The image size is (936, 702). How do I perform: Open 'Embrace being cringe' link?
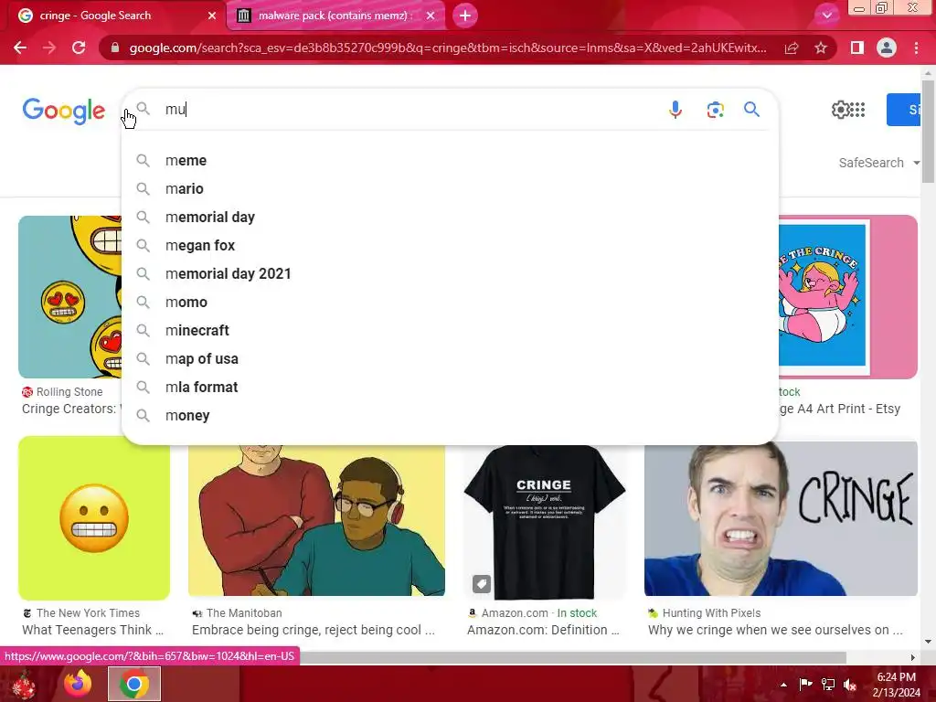click(x=314, y=631)
